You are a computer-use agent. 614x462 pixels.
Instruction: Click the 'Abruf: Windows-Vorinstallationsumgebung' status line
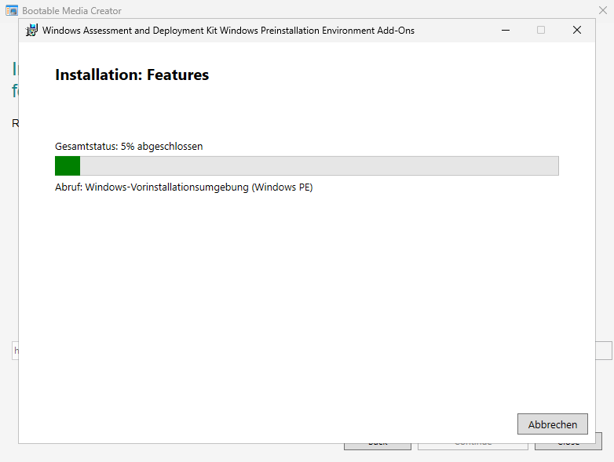click(x=184, y=187)
